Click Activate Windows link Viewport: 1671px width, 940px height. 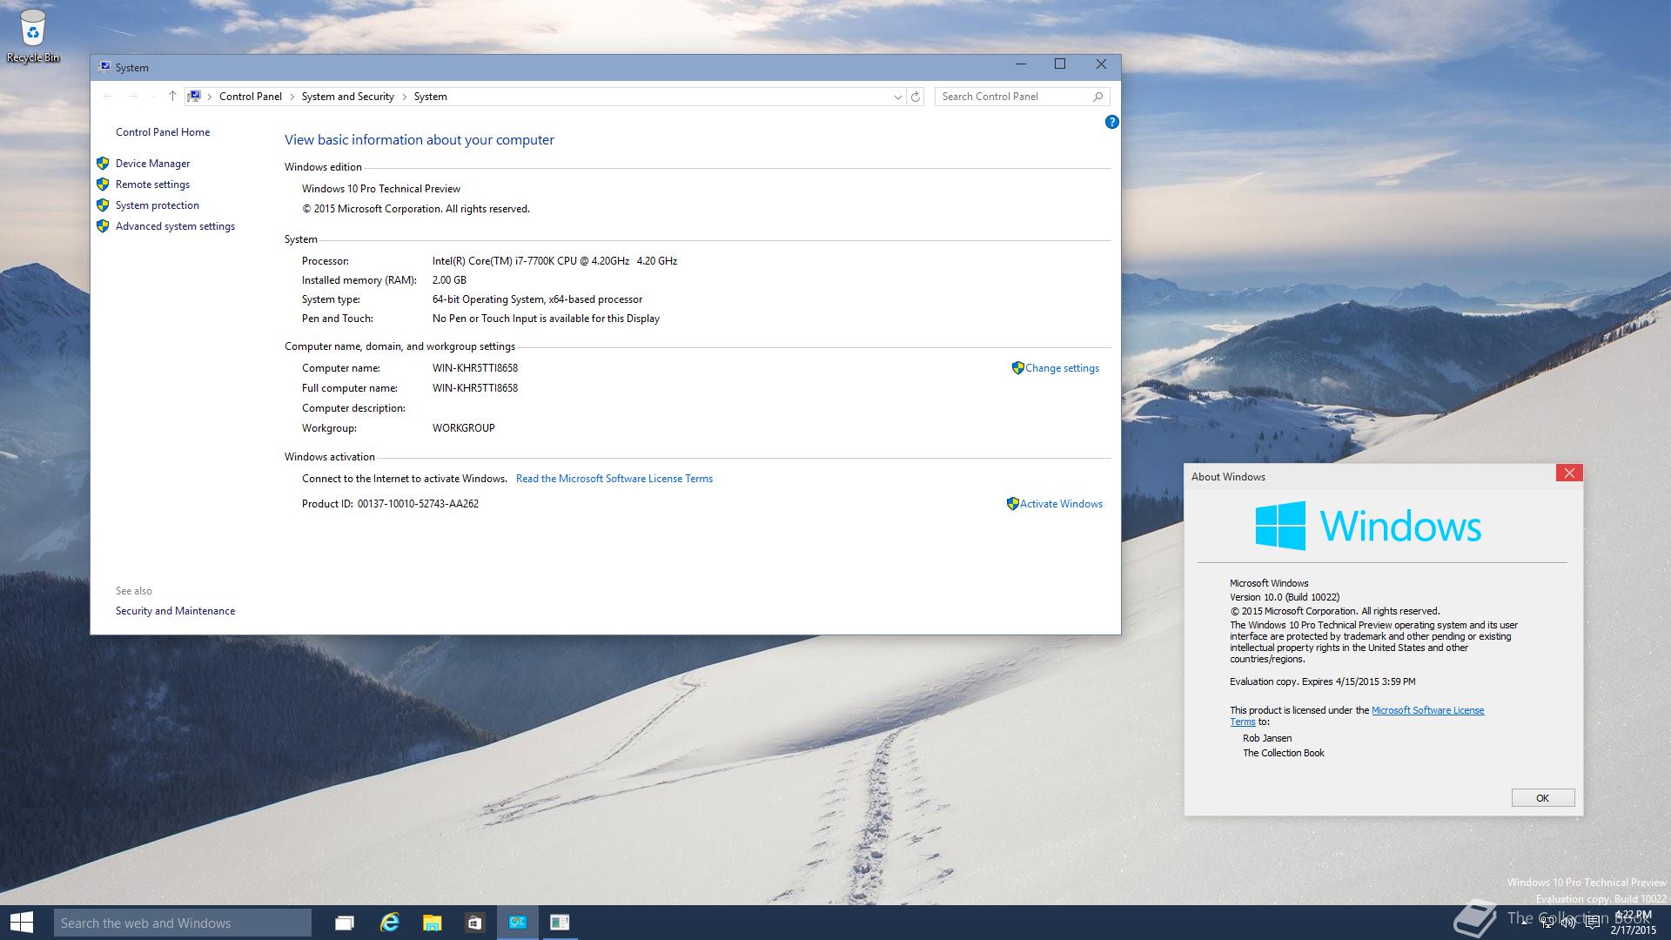1061,504
